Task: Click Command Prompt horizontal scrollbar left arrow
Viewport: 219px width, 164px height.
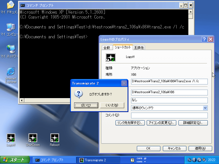Action: (22, 100)
